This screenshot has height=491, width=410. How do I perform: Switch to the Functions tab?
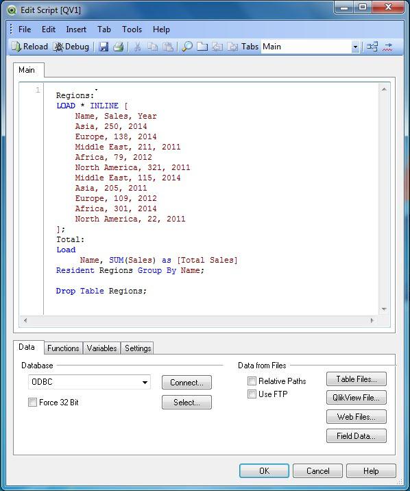(63, 348)
